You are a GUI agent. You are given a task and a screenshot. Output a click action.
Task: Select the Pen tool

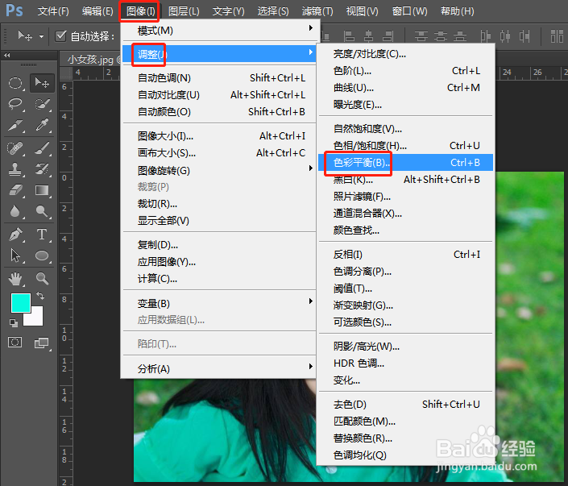coord(15,235)
